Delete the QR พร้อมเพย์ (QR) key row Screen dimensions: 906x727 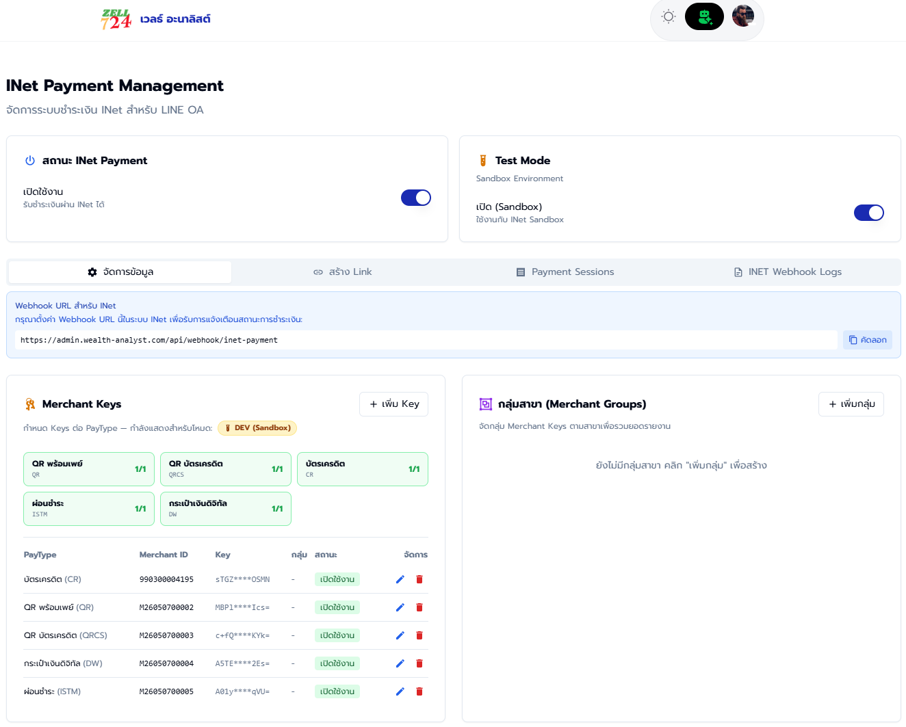pos(419,607)
